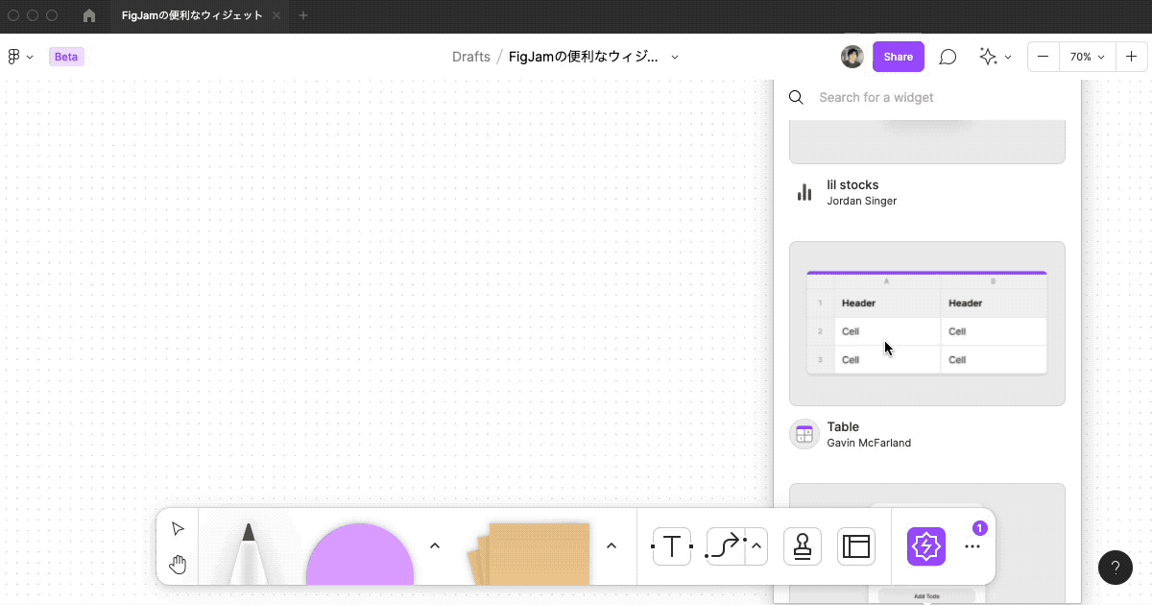Expand the file name dropdown chevron
The width and height of the screenshot is (1152, 605).
click(675, 57)
